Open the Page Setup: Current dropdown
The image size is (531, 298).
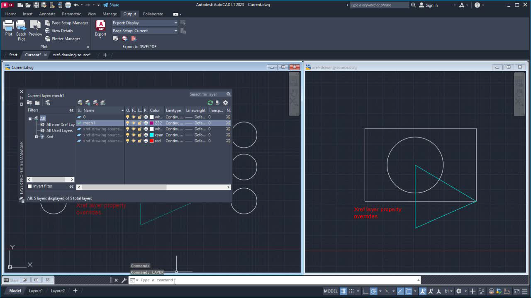[x=175, y=31]
